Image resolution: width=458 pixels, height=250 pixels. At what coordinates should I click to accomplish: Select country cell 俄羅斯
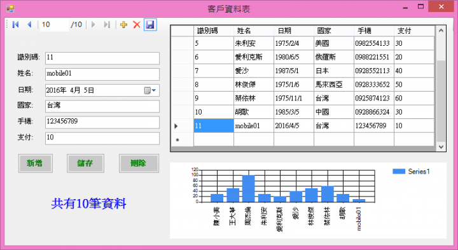[334, 57]
